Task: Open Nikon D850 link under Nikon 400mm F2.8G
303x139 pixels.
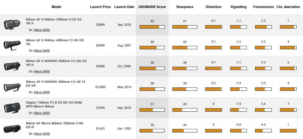Action: 42,51
